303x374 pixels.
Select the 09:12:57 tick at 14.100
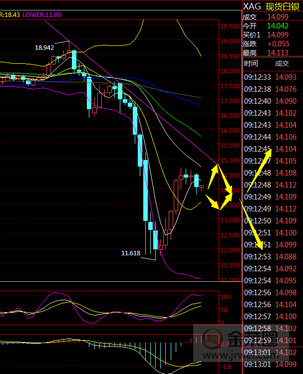click(272, 317)
